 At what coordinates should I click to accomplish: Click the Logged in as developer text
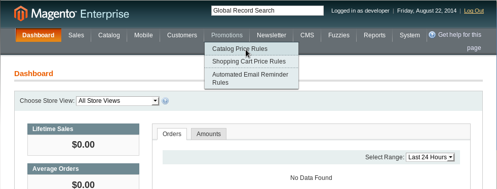click(360, 11)
